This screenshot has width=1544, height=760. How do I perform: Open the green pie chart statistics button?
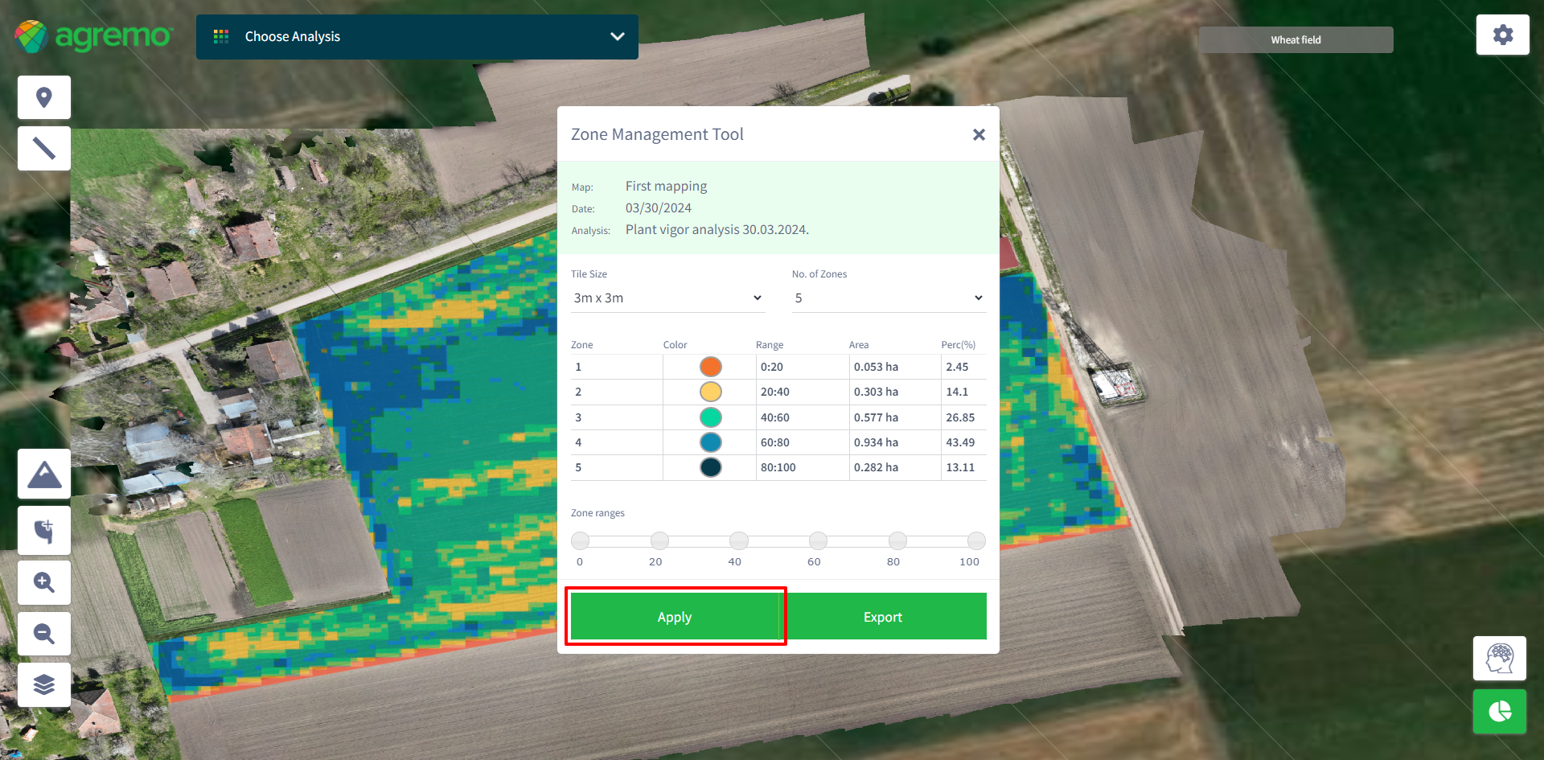pyautogui.click(x=1499, y=712)
